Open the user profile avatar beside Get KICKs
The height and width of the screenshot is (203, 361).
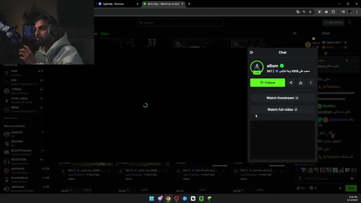(350, 23)
